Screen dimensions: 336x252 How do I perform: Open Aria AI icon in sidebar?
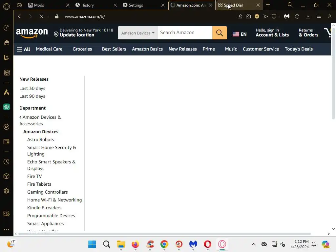pyautogui.click(x=7, y=92)
